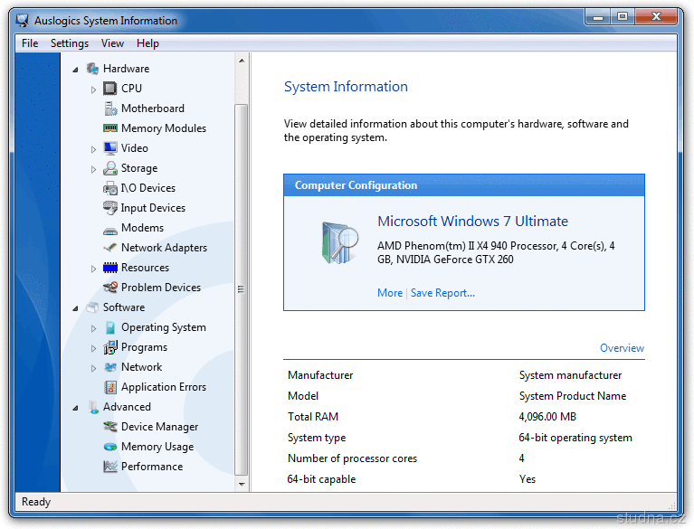Screen dimensions: 694x529
Task: Expand the Programs tree node
Action: [x=93, y=347]
